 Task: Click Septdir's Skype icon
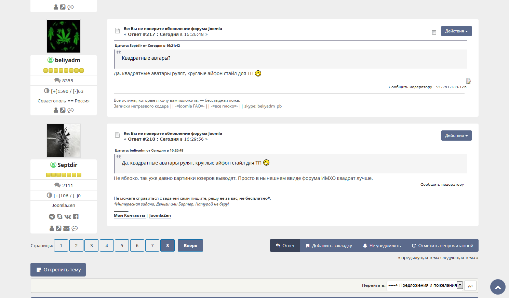[60, 217]
